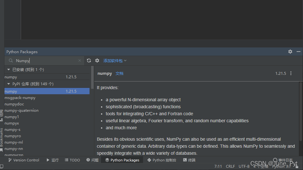Click the package list vertical scrollbar

pyautogui.click(x=92, y=77)
